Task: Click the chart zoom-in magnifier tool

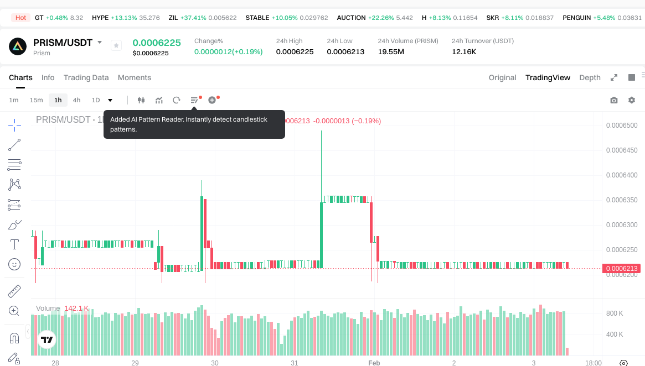Action: [x=14, y=311]
